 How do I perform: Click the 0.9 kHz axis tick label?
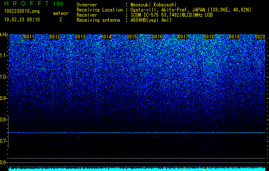[3, 98]
